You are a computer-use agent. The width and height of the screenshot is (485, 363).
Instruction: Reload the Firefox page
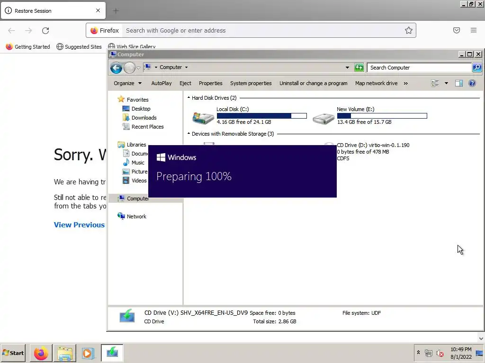45,30
